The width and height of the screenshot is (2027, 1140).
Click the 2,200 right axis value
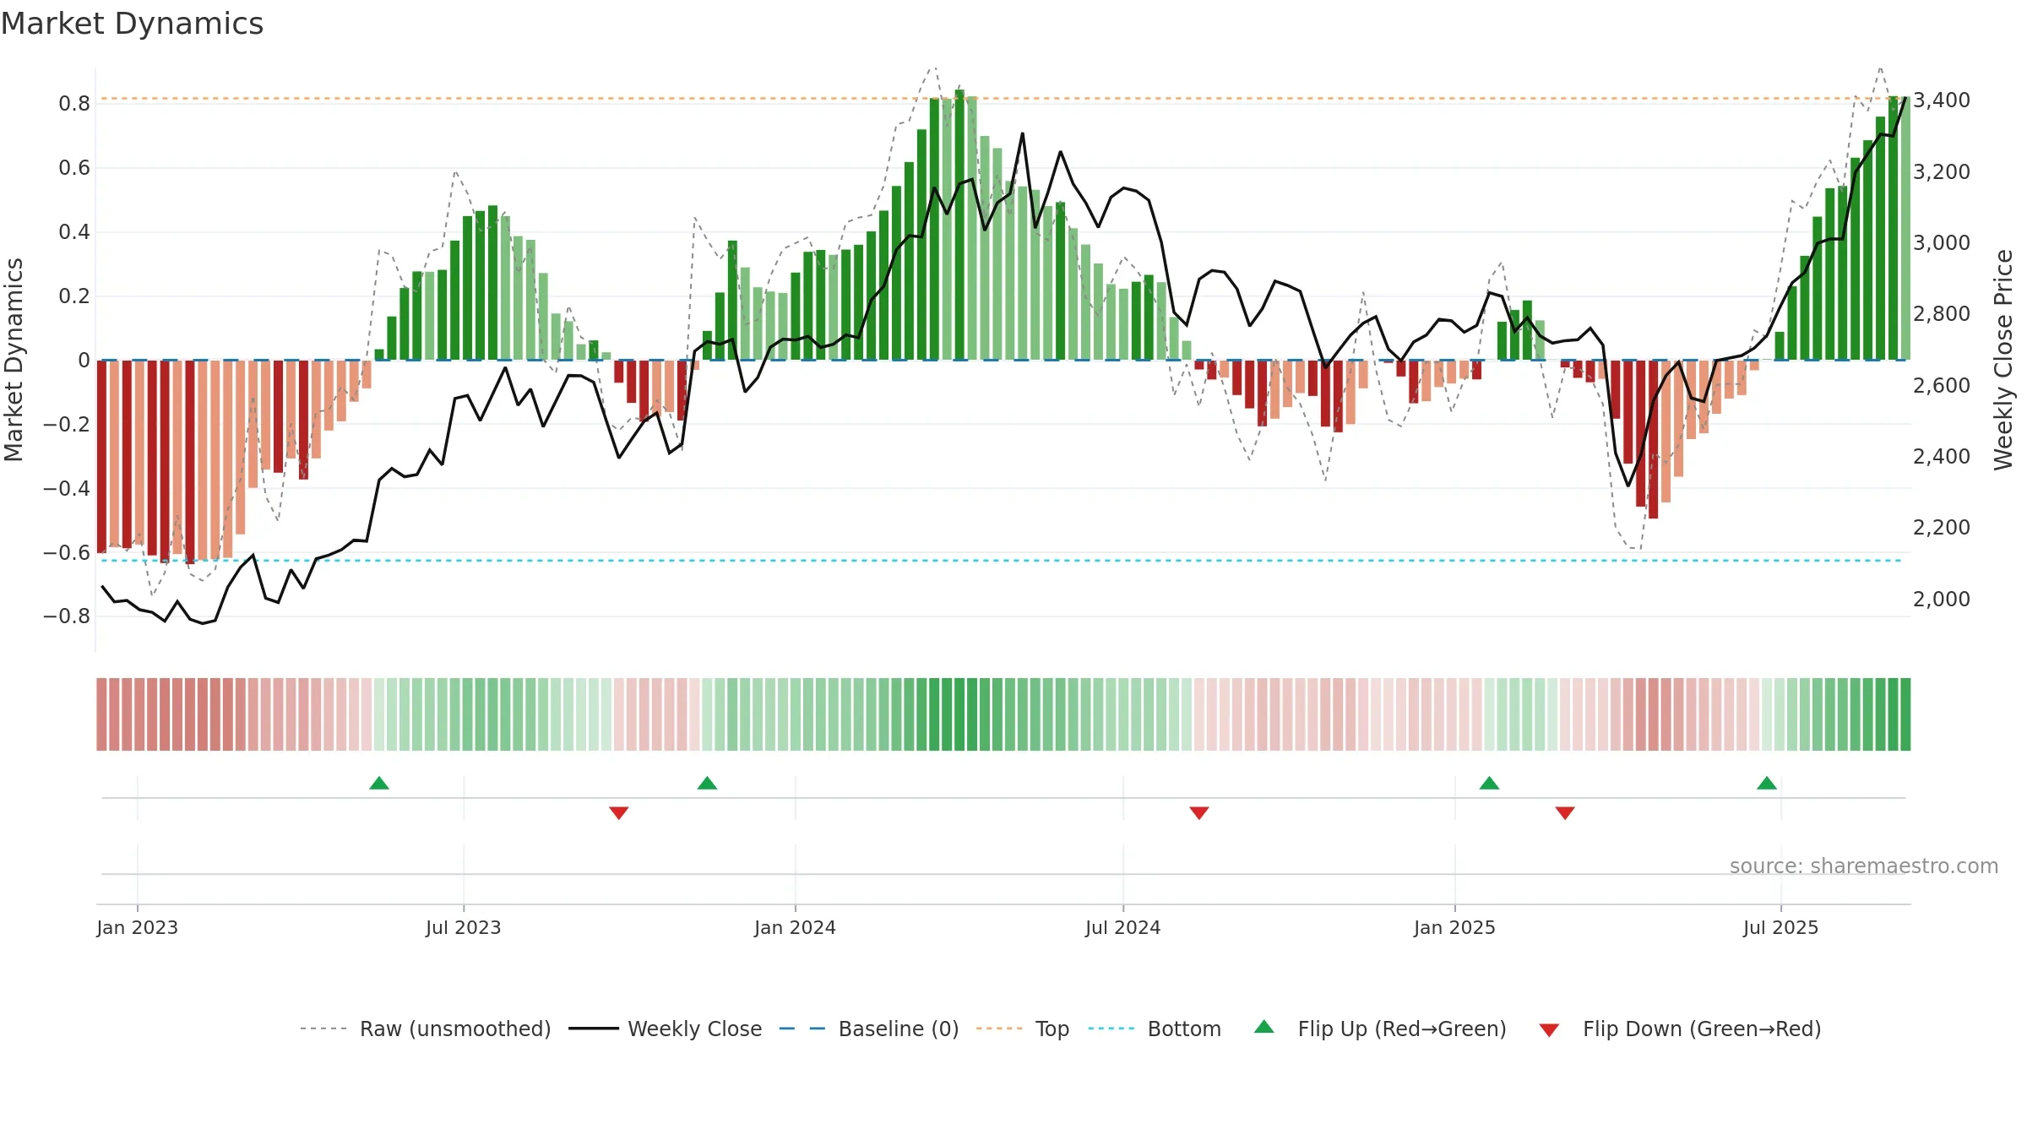(1942, 527)
